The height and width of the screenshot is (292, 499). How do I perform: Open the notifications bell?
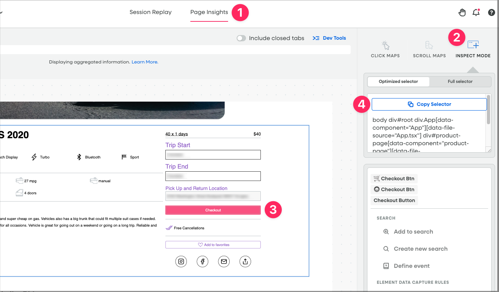click(x=476, y=12)
